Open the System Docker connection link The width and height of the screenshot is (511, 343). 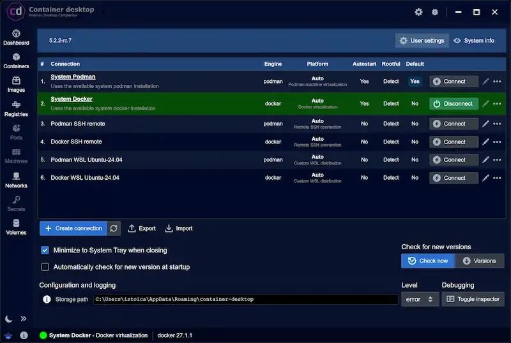pyautogui.click(x=72, y=99)
